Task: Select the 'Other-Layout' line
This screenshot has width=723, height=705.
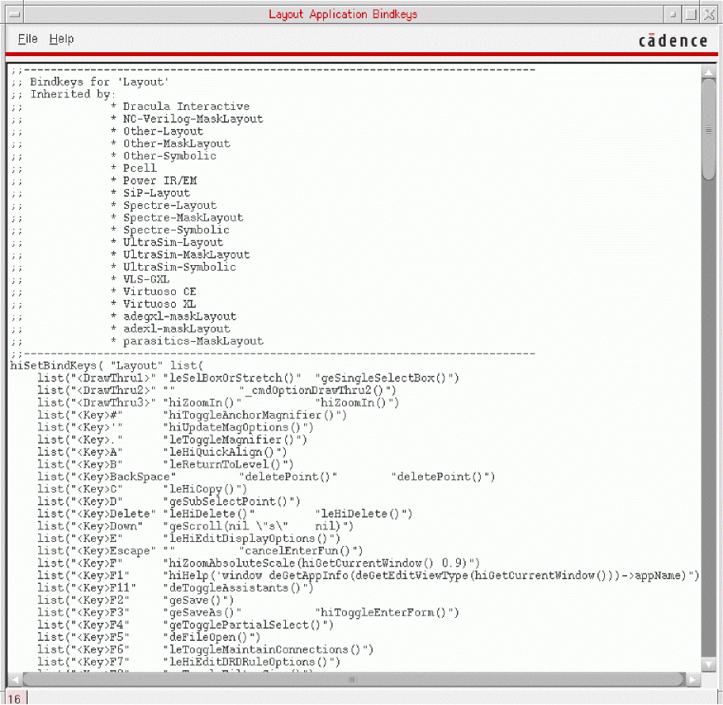Action: (x=158, y=131)
